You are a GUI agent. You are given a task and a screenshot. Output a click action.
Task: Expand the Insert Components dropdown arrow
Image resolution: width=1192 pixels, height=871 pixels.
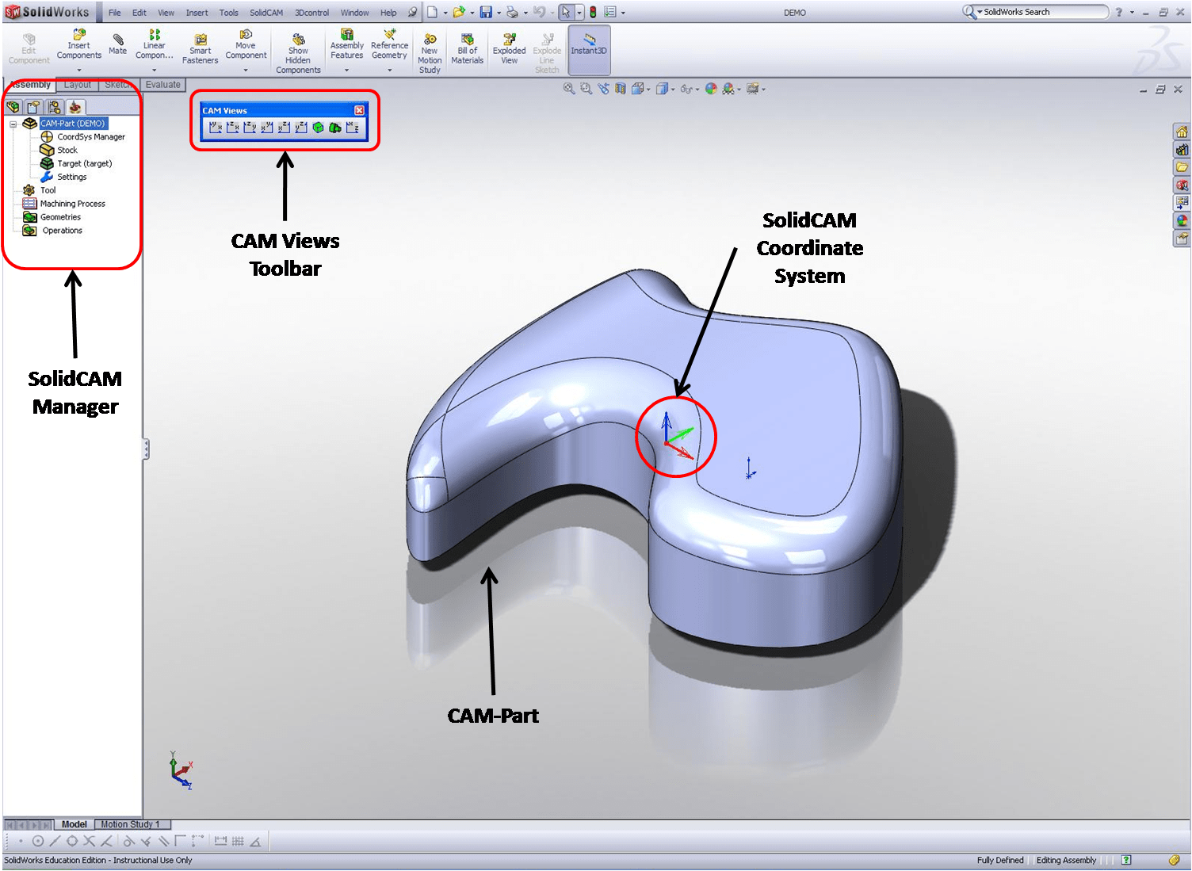(79, 68)
